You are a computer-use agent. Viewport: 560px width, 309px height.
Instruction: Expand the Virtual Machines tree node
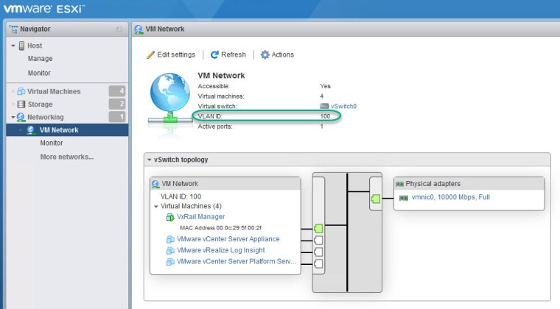(13, 92)
